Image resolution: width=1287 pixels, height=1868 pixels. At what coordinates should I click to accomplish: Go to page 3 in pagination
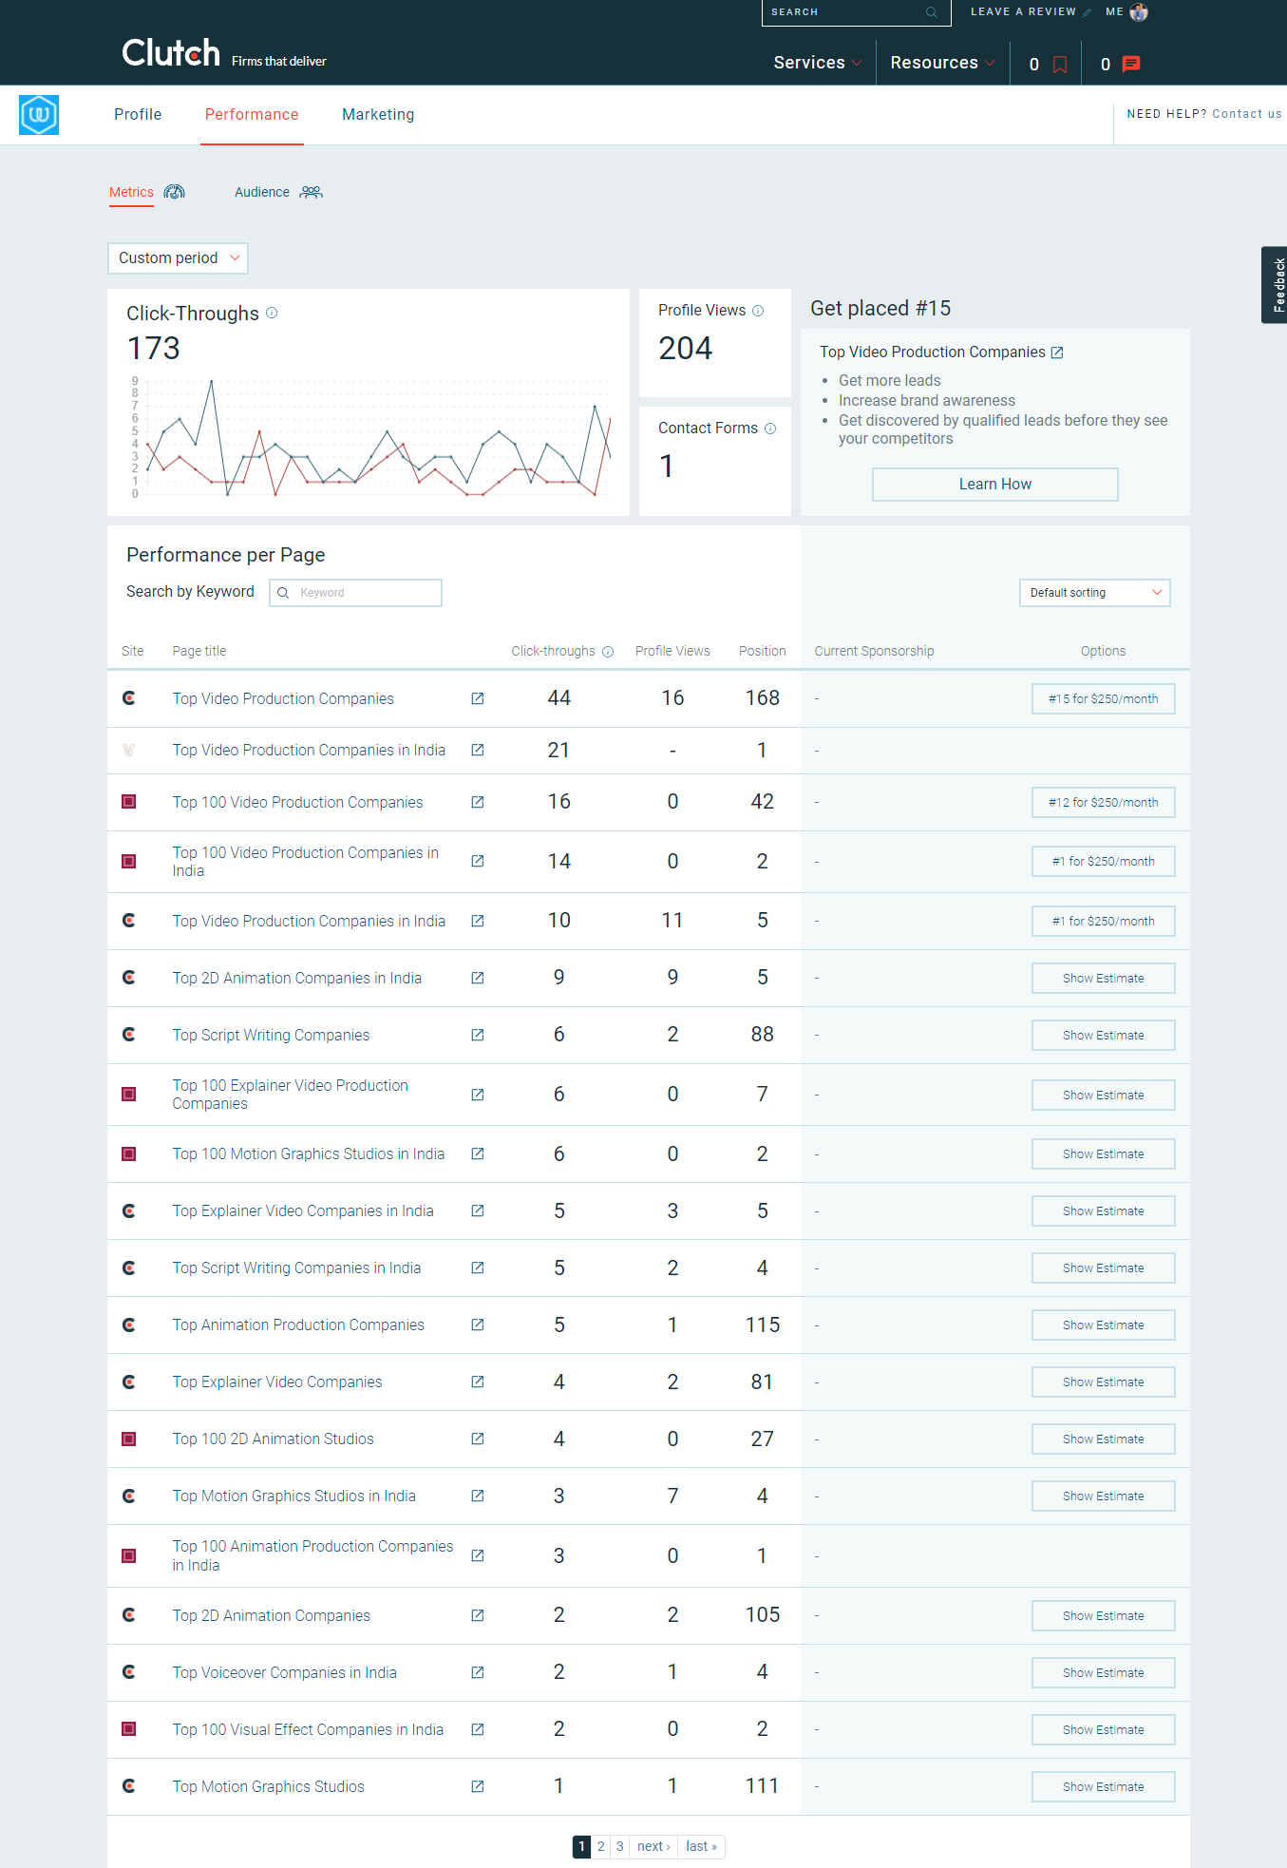click(619, 1846)
